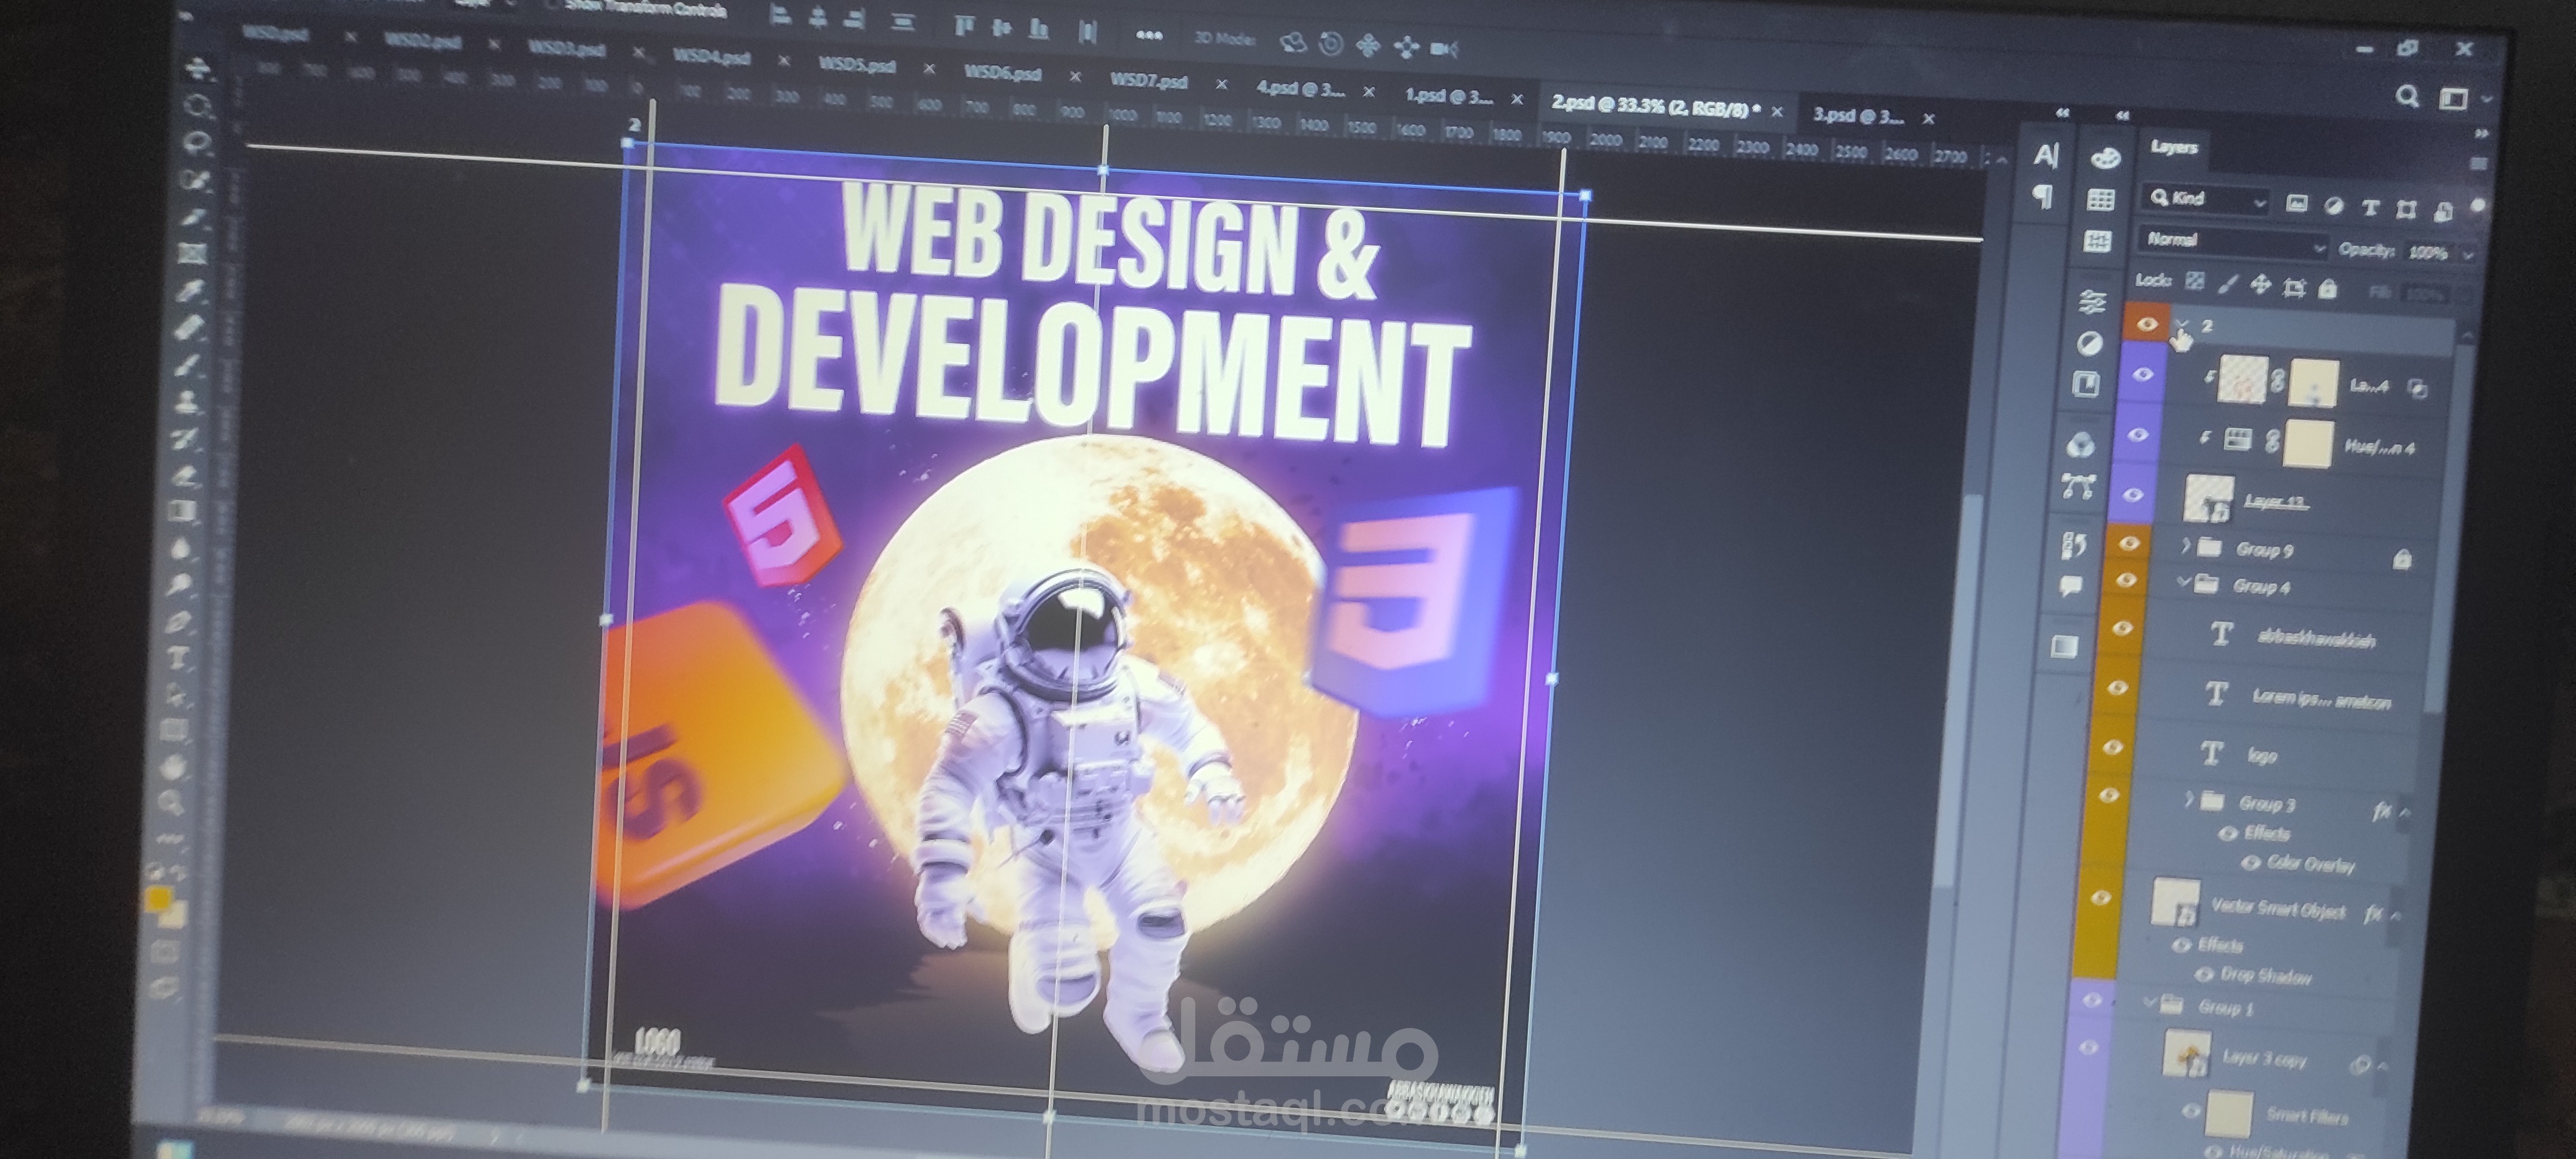The image size is (2576, 1159).
Task: Switch to the 3.psd document tab
Action: [x=1858, y=115]
